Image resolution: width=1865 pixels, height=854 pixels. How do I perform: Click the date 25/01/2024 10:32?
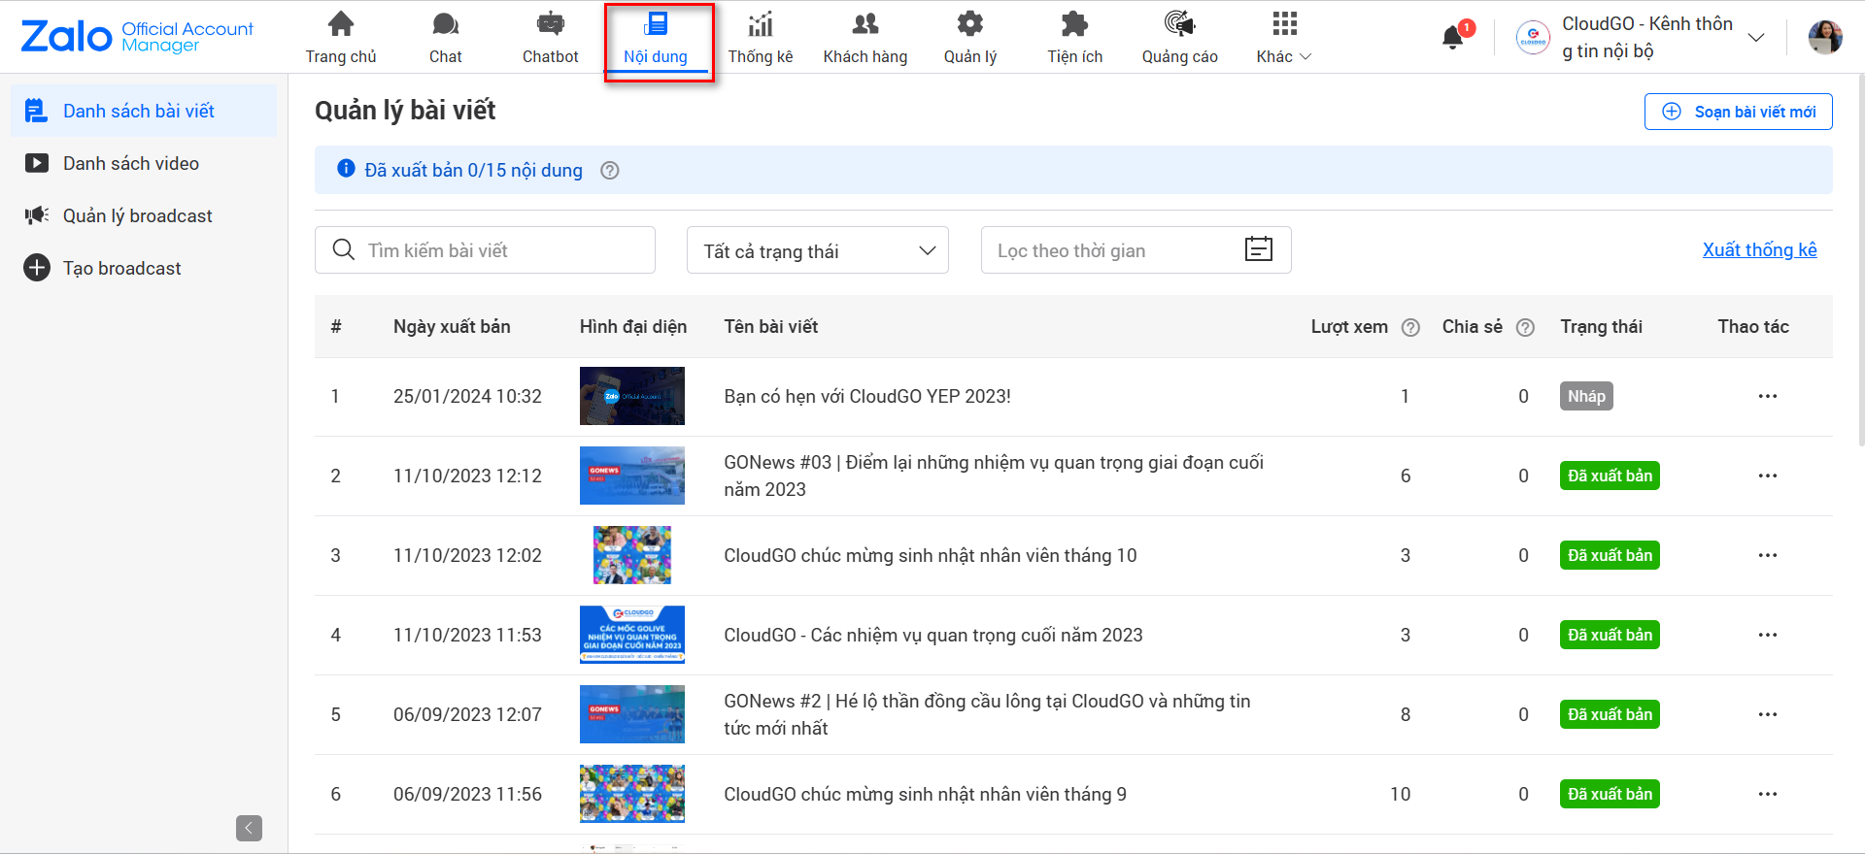[x=467, y=396]
